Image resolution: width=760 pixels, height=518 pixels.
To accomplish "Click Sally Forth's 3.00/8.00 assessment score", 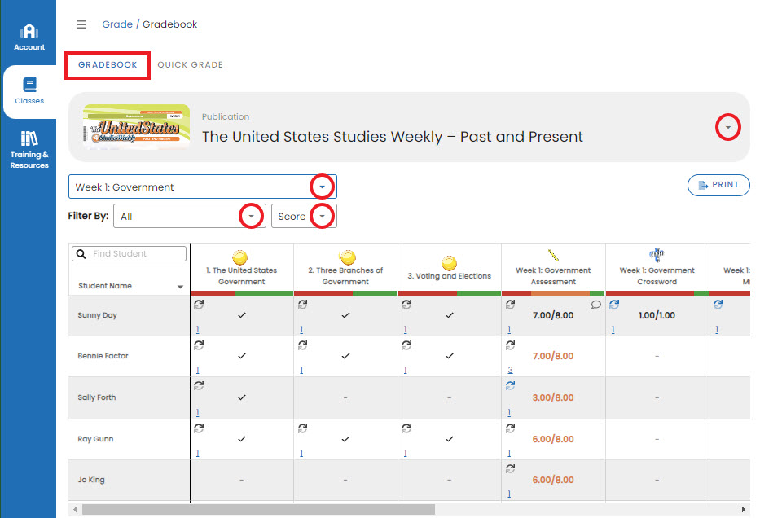I will coord(553,397).
